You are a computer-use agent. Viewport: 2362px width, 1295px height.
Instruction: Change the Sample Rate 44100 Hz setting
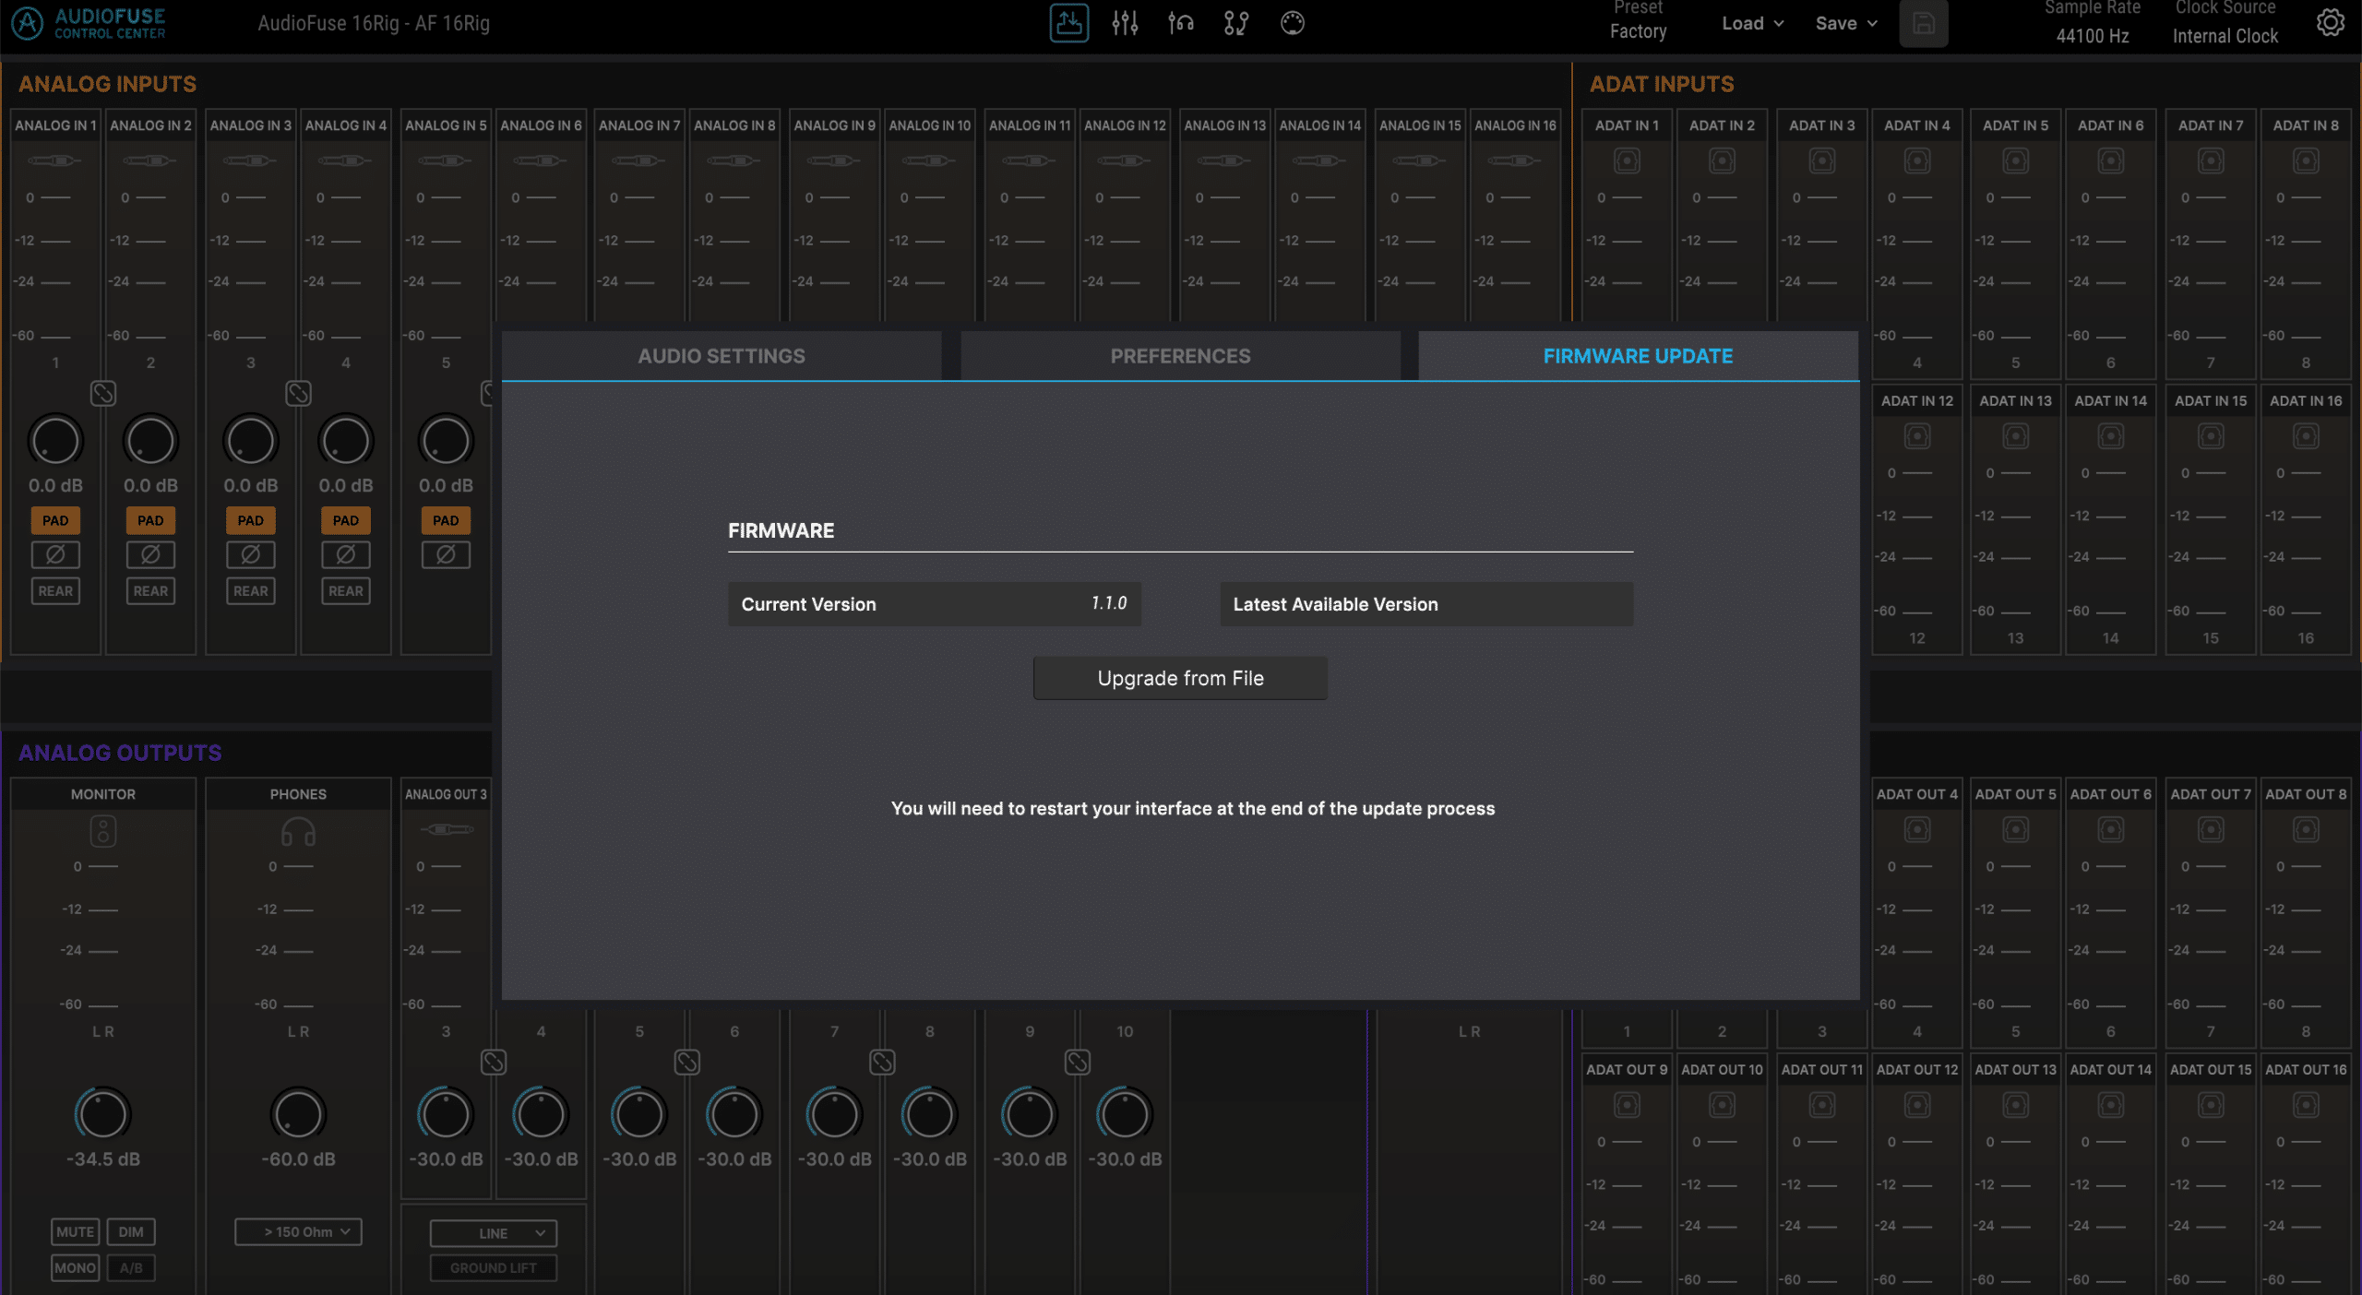[2092, 36]
